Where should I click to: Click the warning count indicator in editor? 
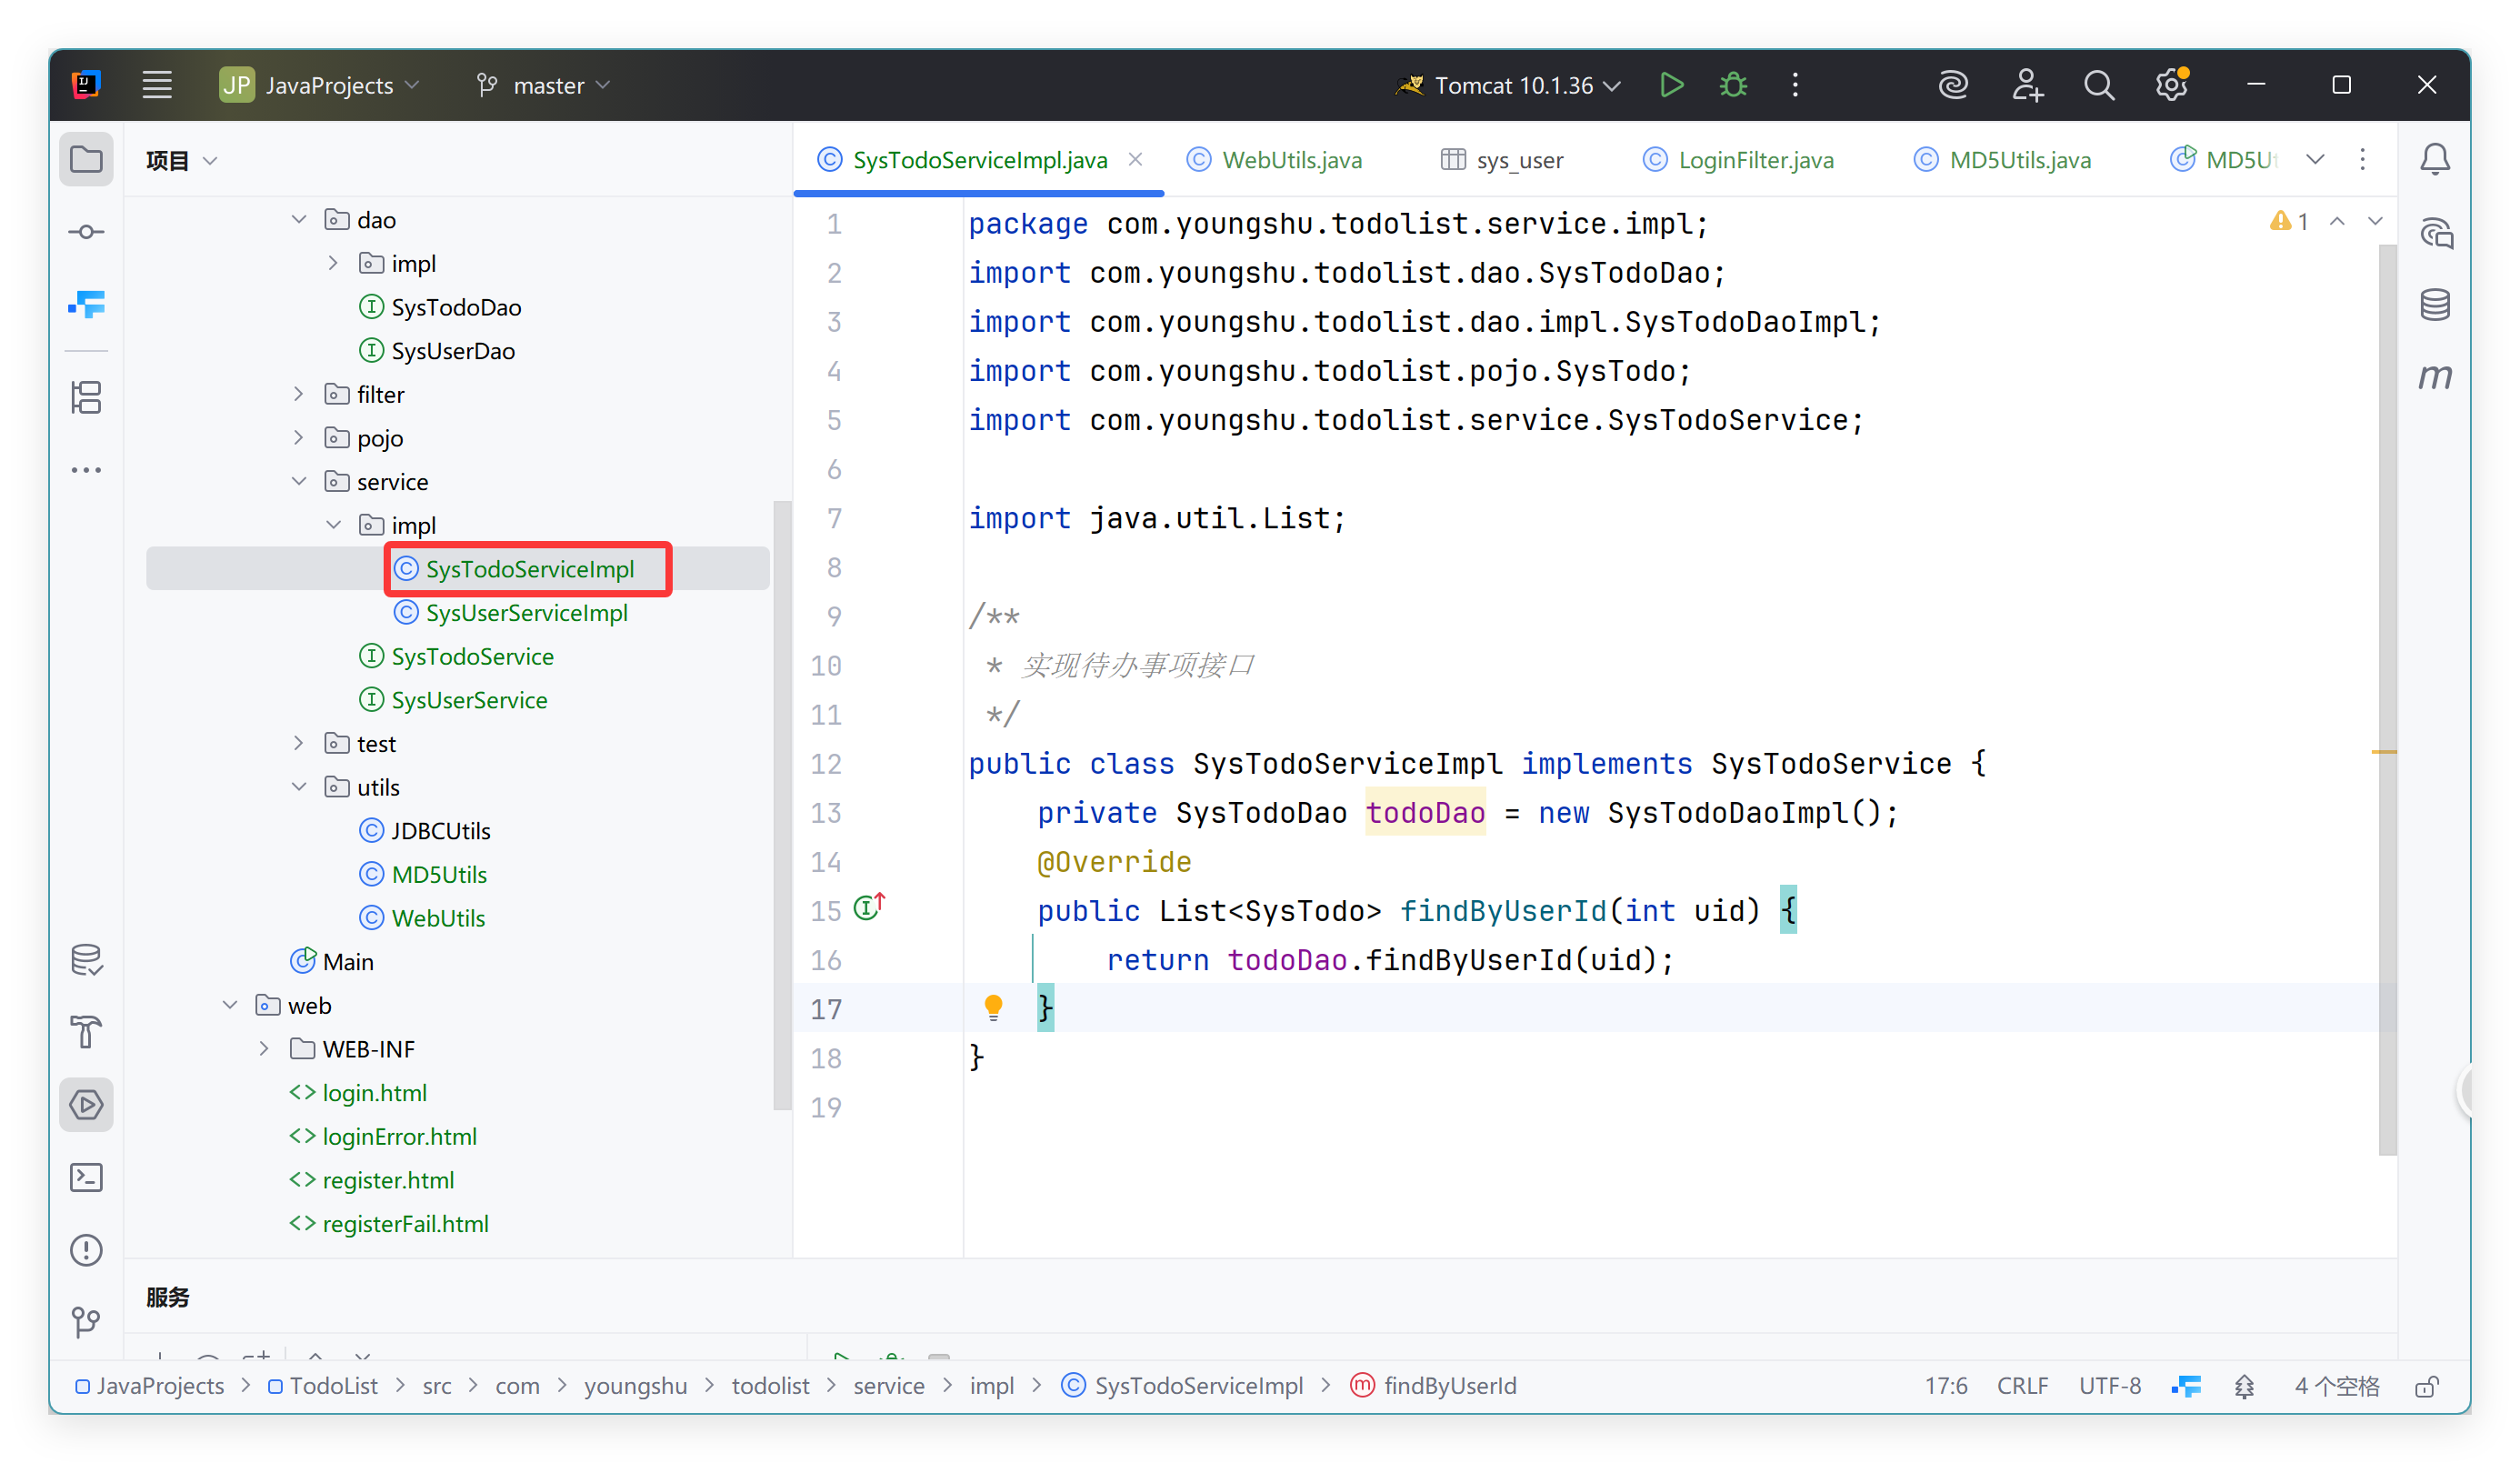click(x=2290, y=221)
